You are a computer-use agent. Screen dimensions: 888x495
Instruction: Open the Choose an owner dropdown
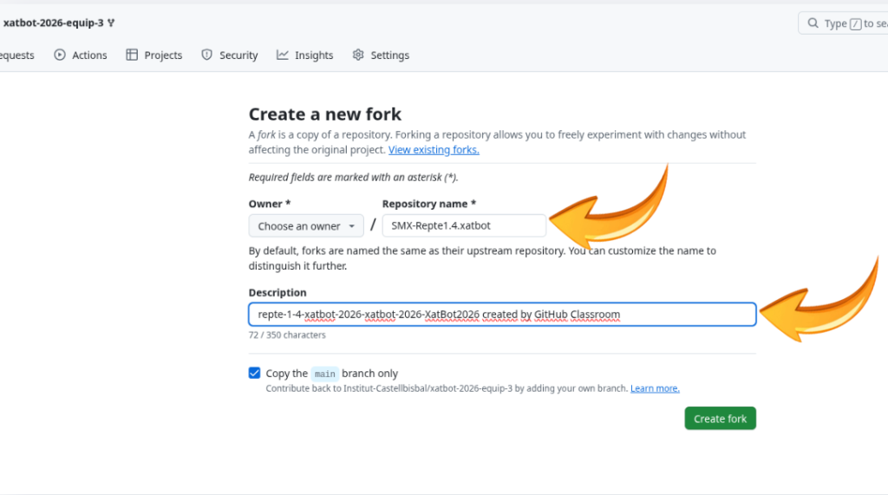pos(306,226)
